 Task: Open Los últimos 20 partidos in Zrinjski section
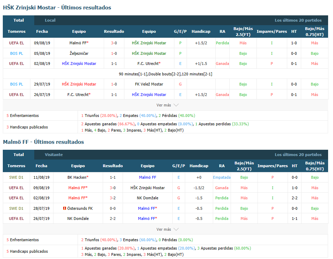tap(298, 20)
